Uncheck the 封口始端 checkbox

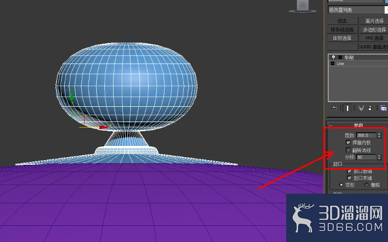(349, 171)
